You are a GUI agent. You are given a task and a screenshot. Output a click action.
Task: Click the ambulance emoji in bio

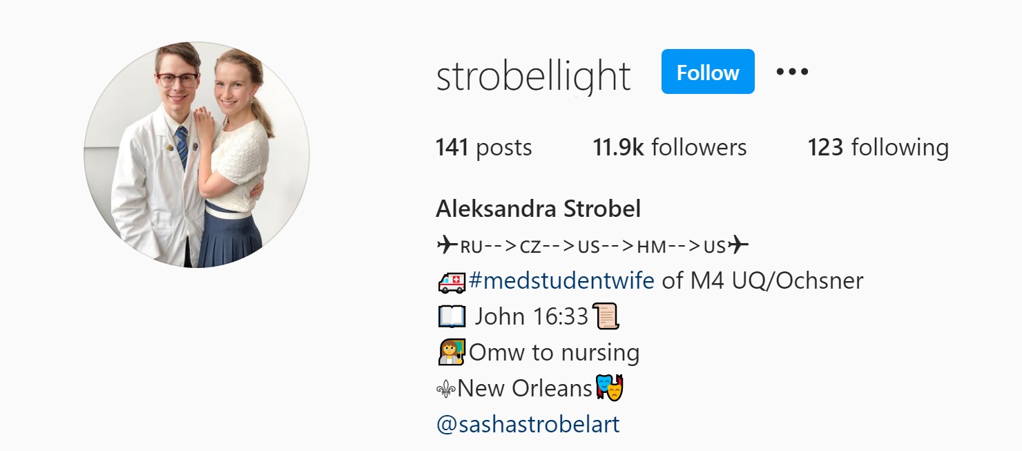coord(452,281)
